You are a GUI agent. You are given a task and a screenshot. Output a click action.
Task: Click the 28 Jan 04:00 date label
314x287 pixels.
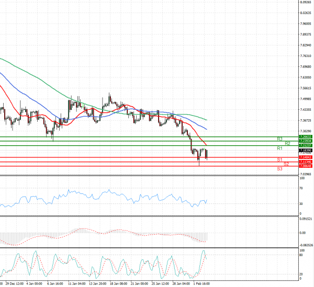(x=181, y=283)
